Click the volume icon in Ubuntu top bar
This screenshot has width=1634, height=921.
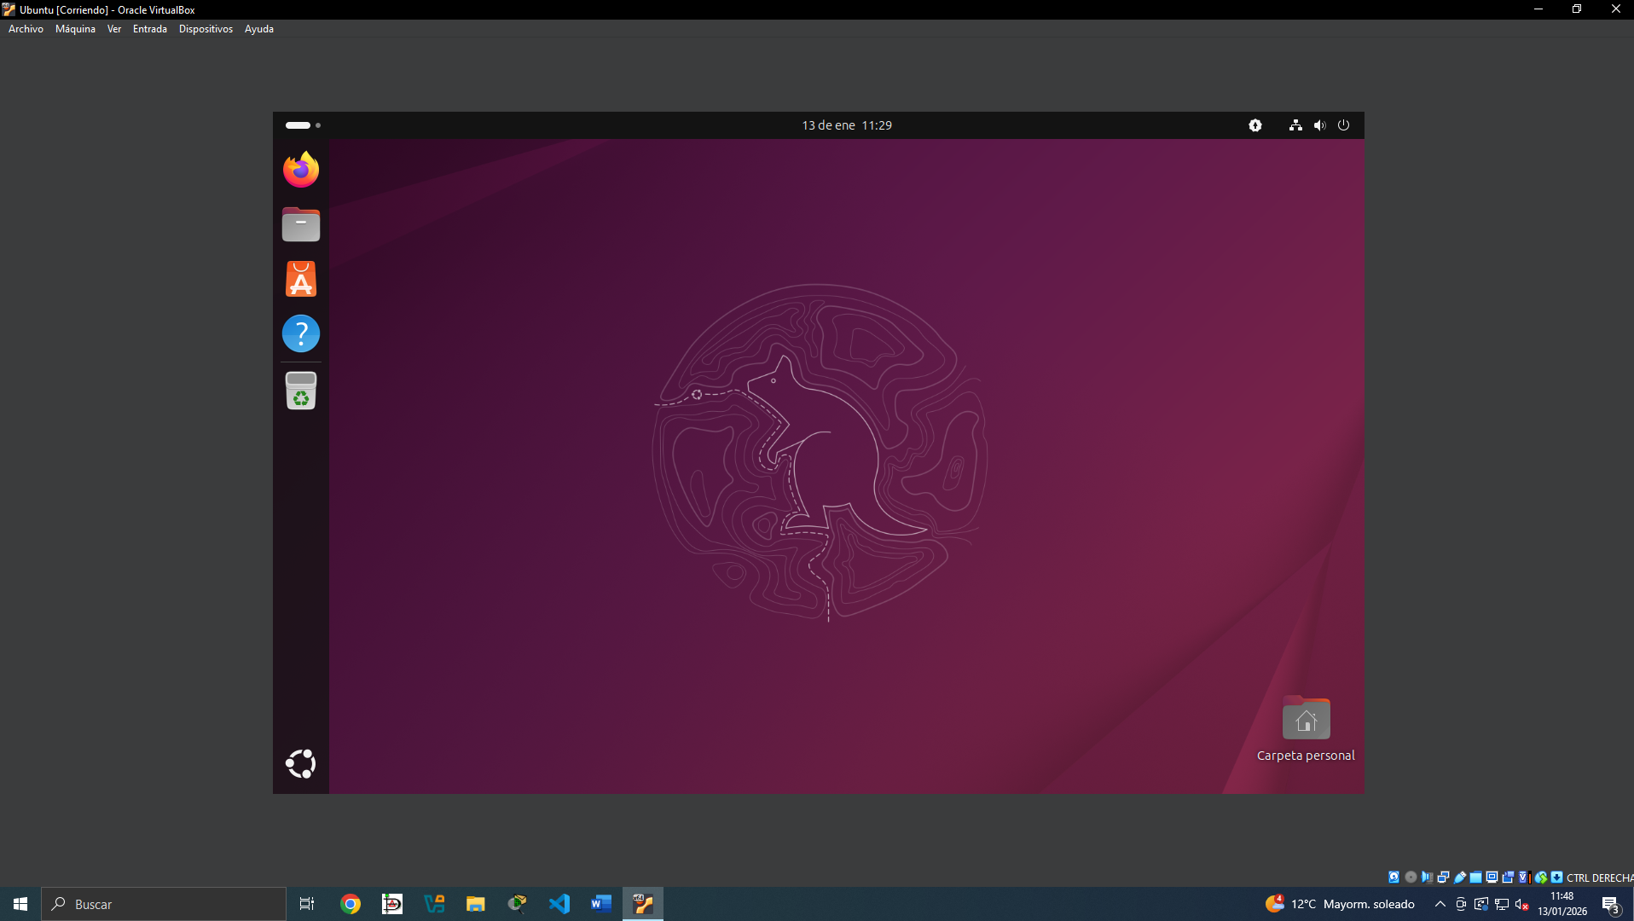point(1319,125)
